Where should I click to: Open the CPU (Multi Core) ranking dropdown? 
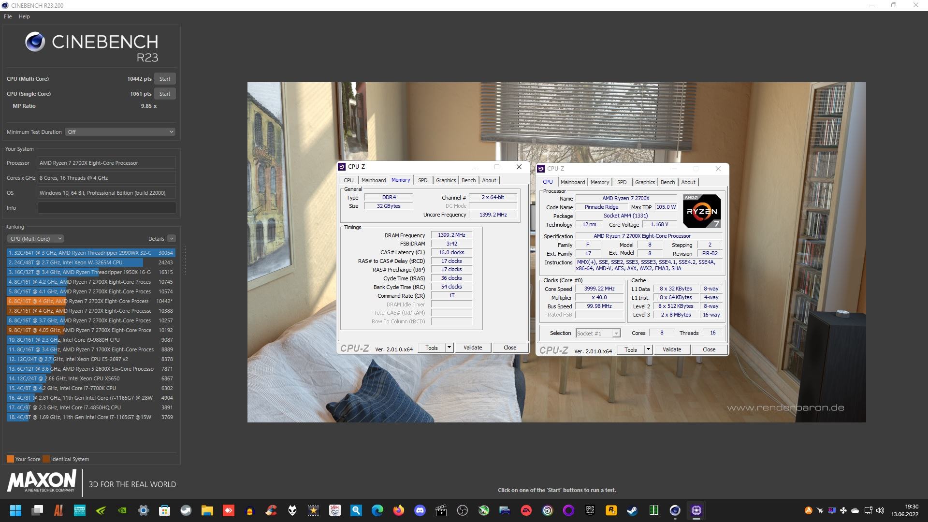coord(36,239)
